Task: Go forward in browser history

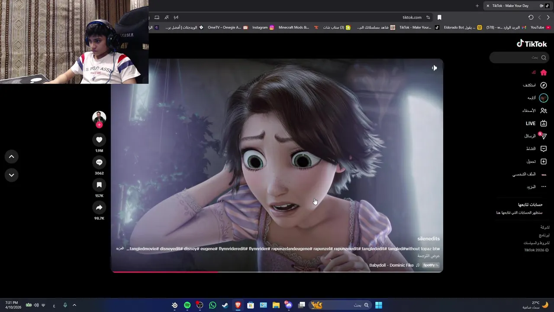Action: coord(539,17)
